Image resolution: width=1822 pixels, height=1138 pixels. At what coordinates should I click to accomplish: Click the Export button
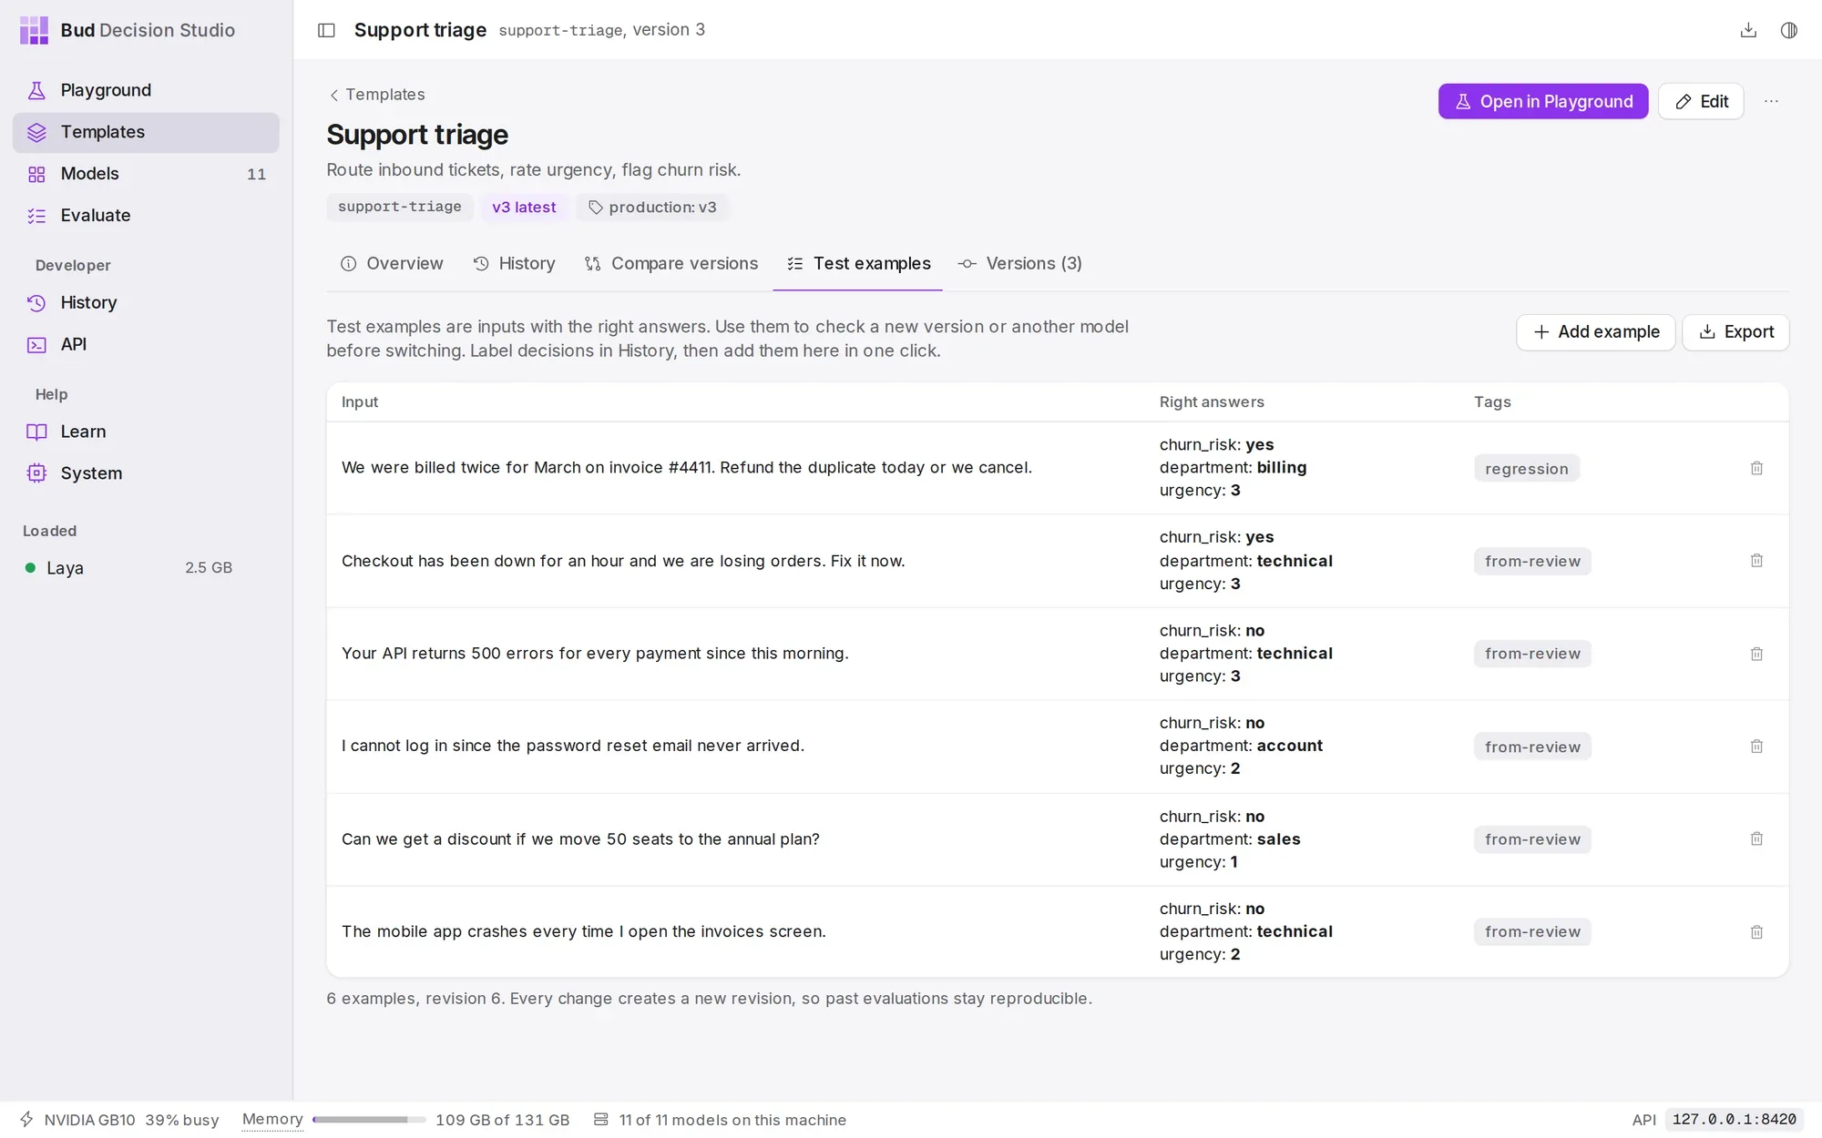click(1735, 332)
